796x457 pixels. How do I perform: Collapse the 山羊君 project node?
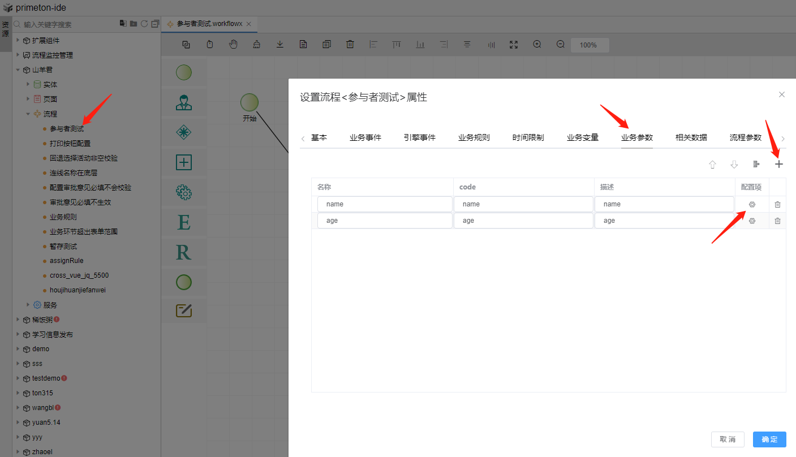18,70
